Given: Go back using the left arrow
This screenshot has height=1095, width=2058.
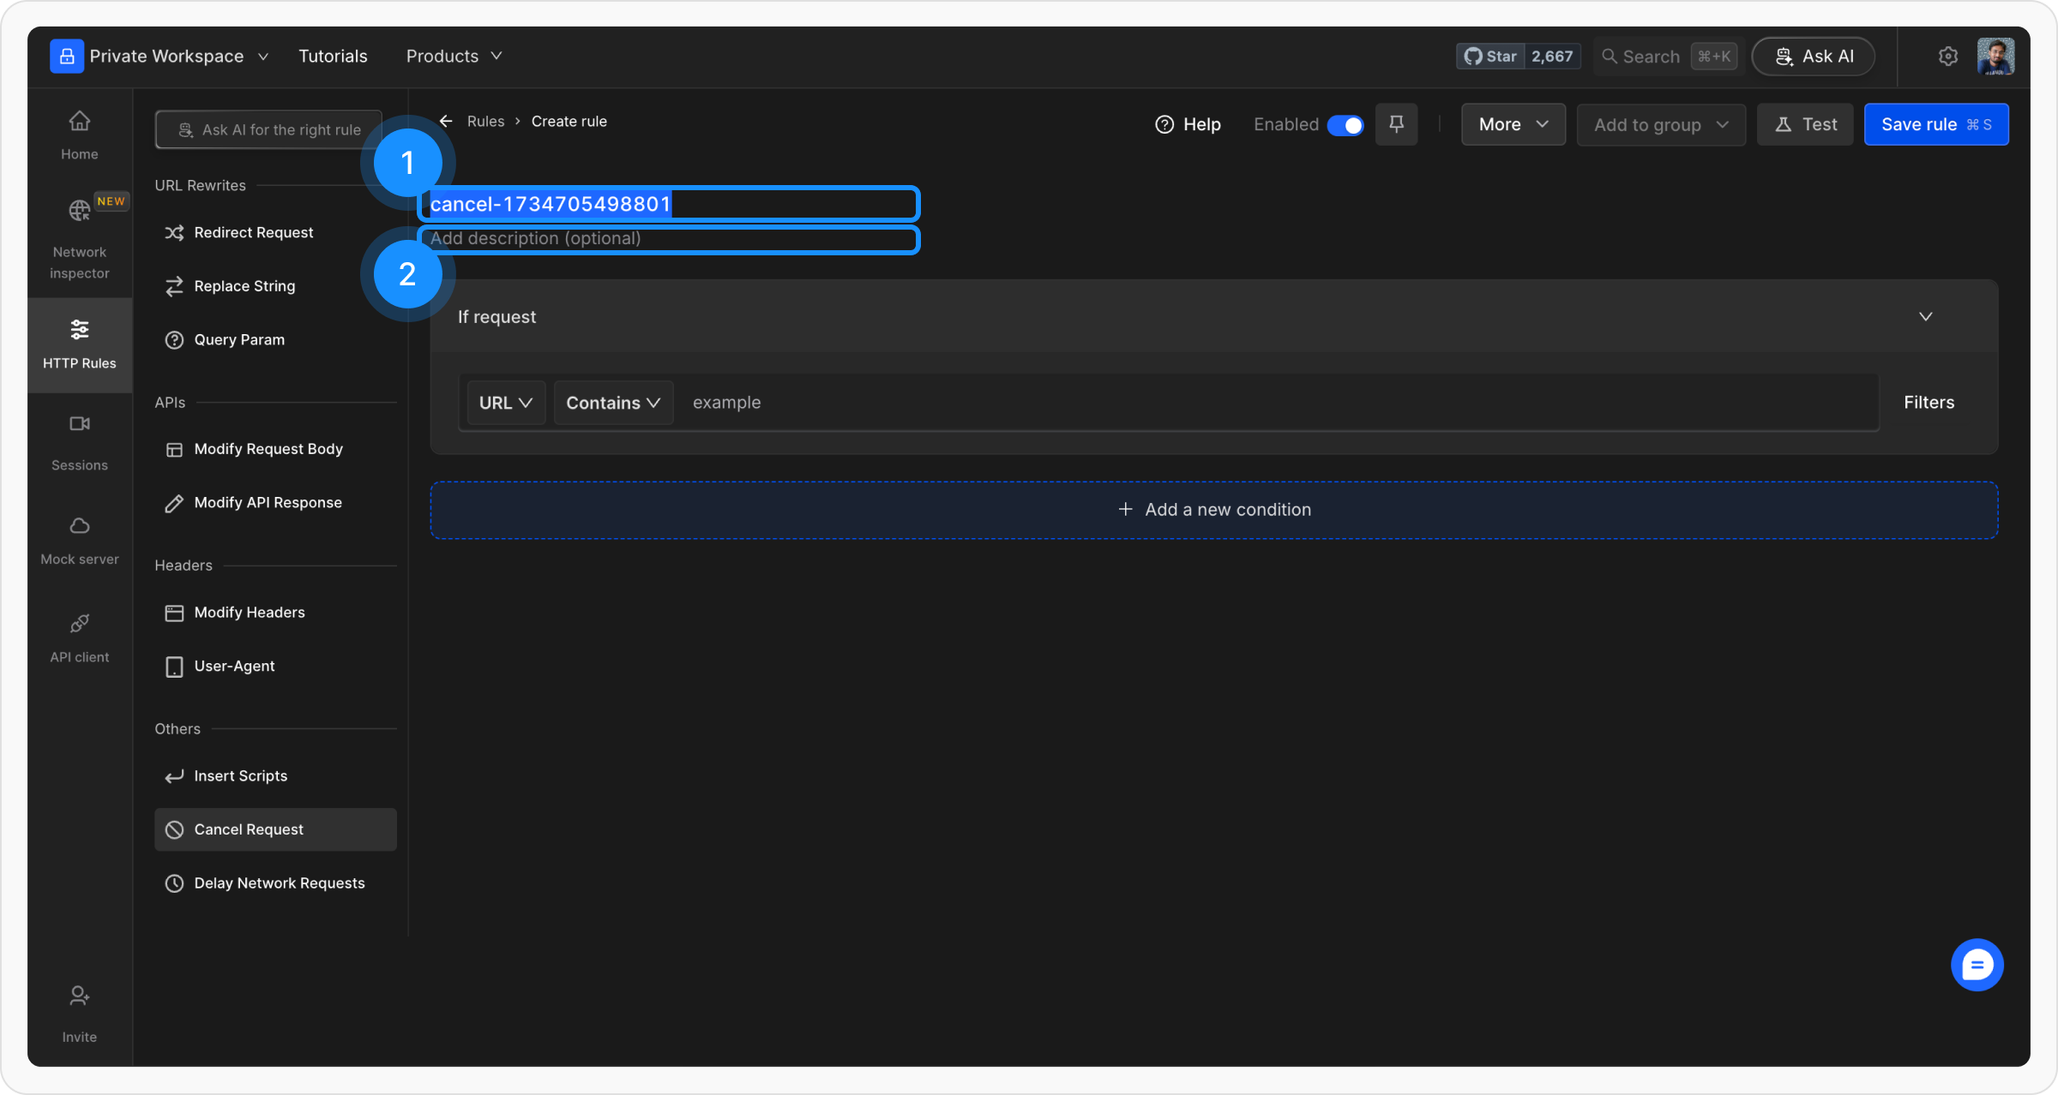Looking at the screenshot, I should (x=446, y=122).
